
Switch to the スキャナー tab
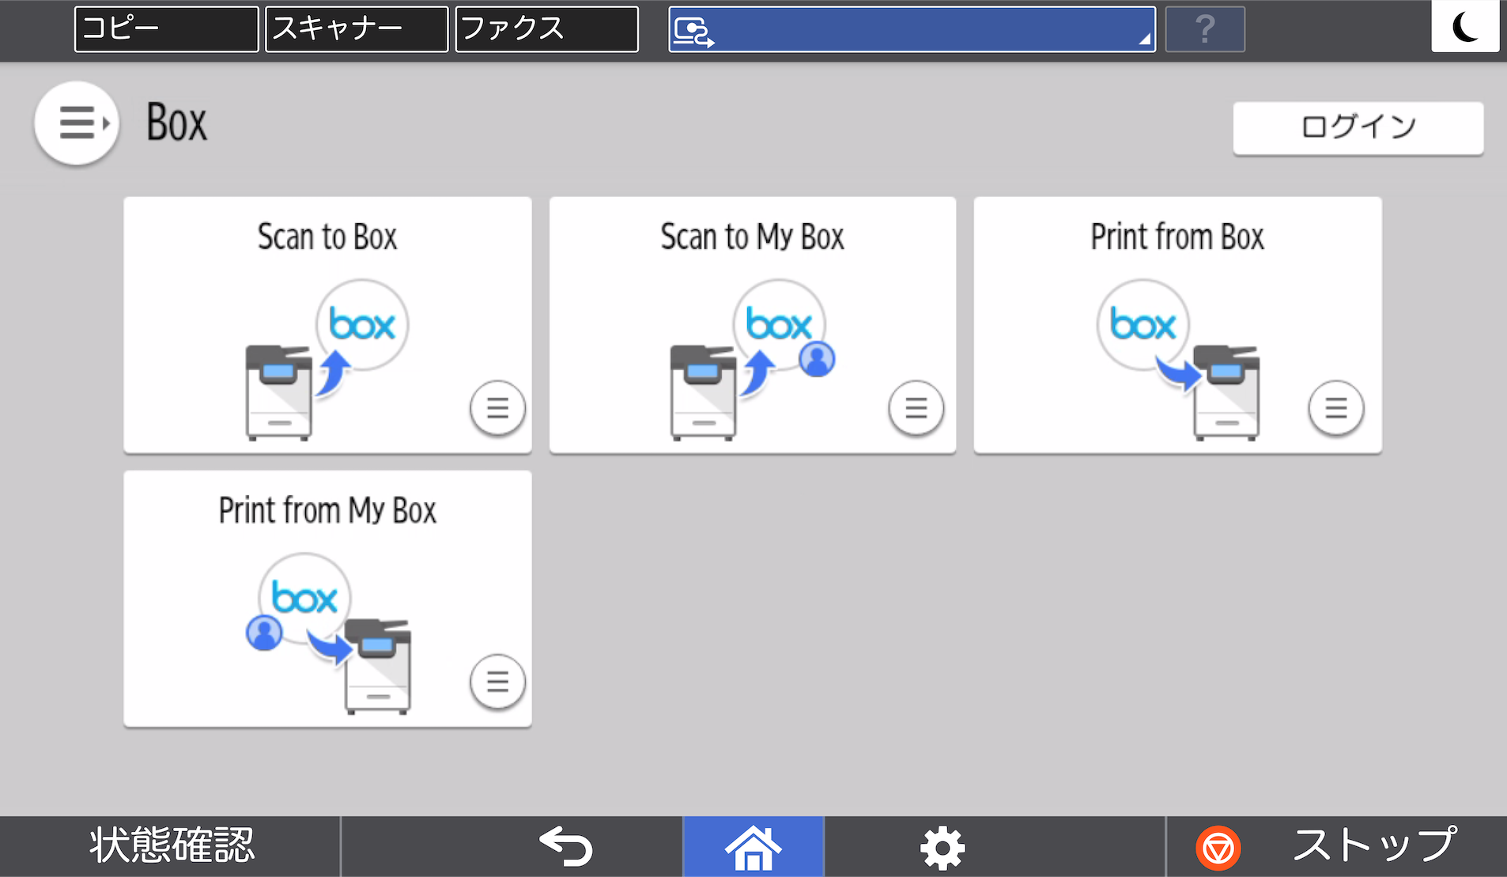point(357,28)
